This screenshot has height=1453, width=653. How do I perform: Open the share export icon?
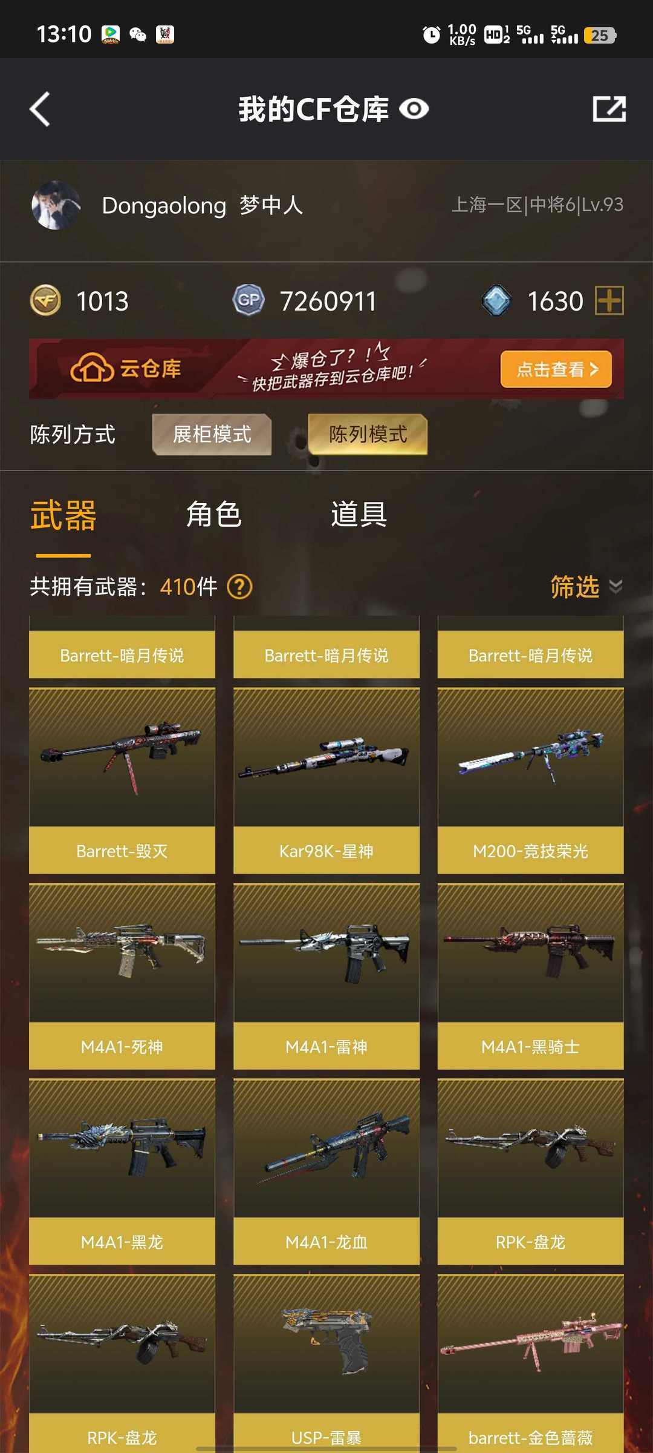coord(609,110)
